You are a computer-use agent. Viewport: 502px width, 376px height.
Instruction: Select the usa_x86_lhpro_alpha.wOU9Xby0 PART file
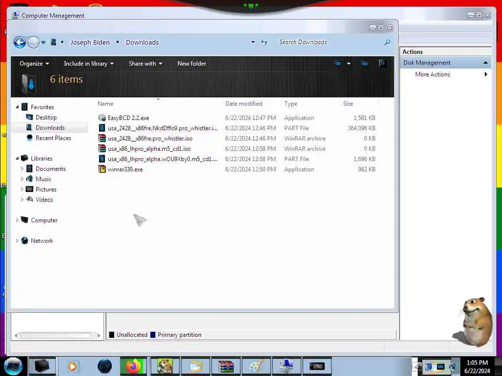(163, 159)
